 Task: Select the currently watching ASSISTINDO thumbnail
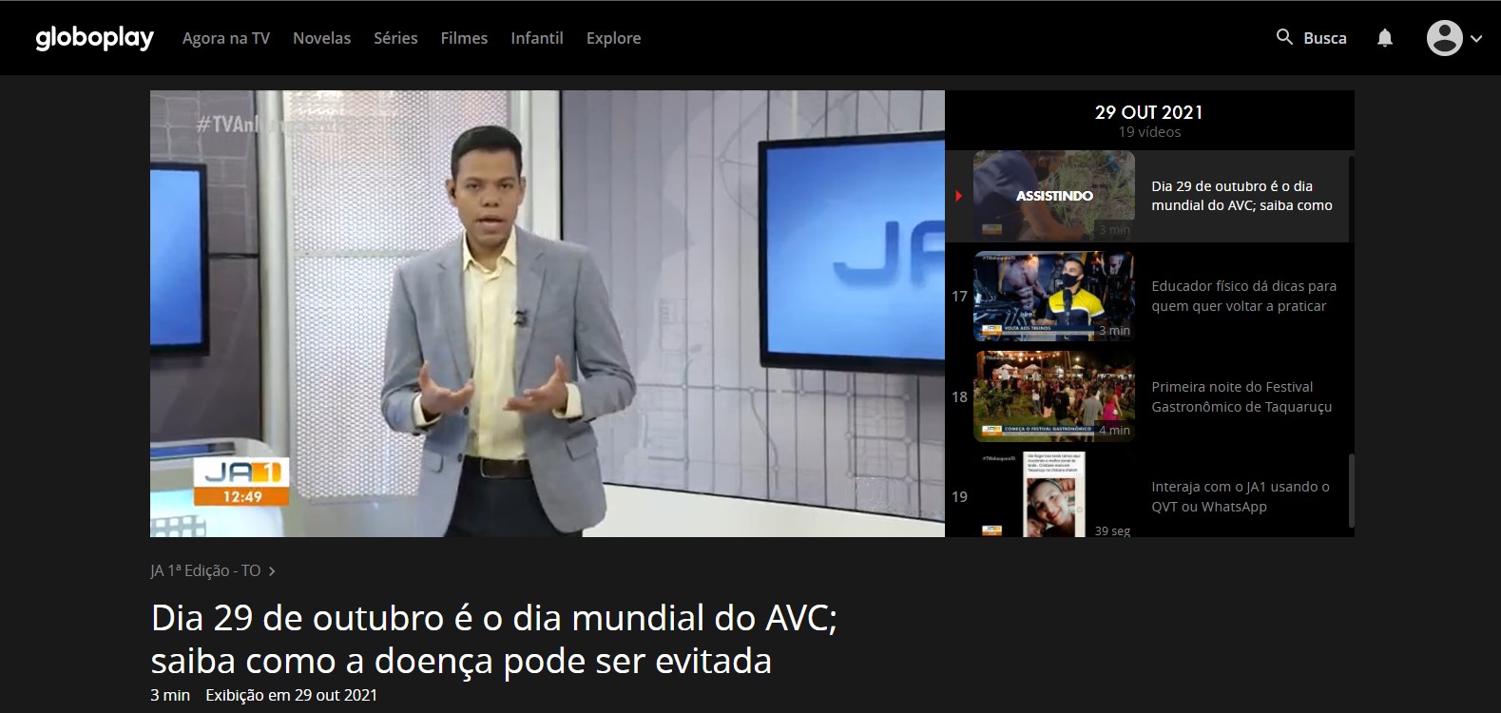point(1054,195)
